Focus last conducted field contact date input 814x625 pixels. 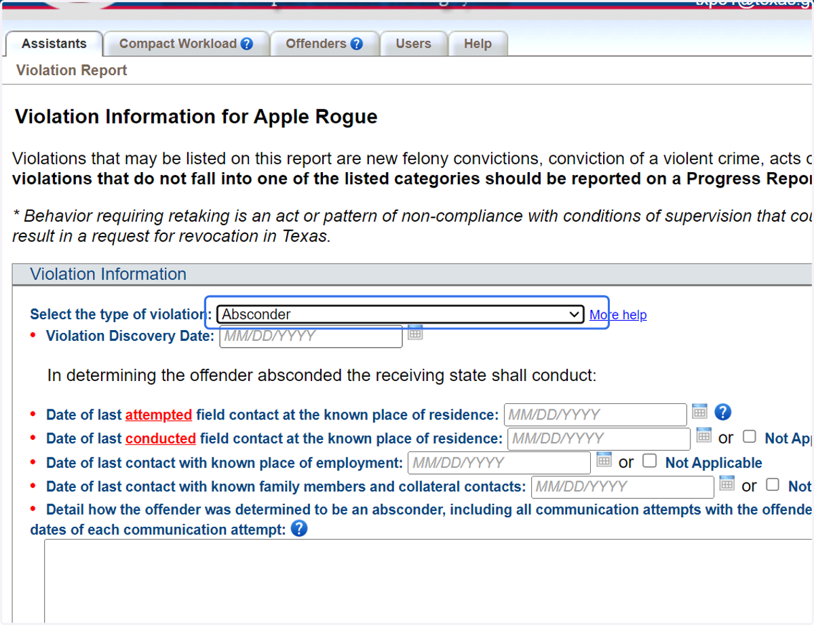[599, 439]
